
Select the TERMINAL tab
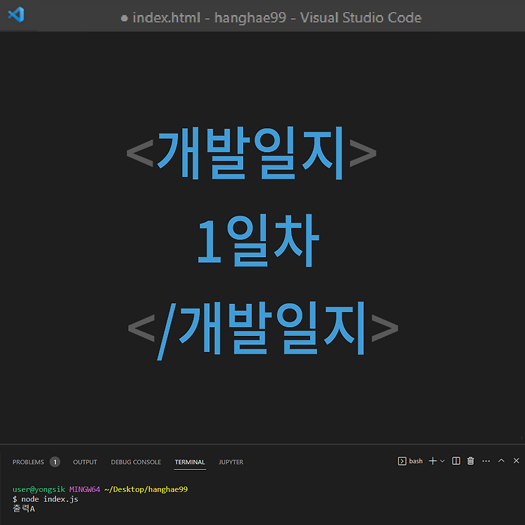(190, 462)
